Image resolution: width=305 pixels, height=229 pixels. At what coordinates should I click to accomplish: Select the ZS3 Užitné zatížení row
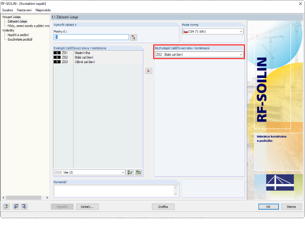98,62
